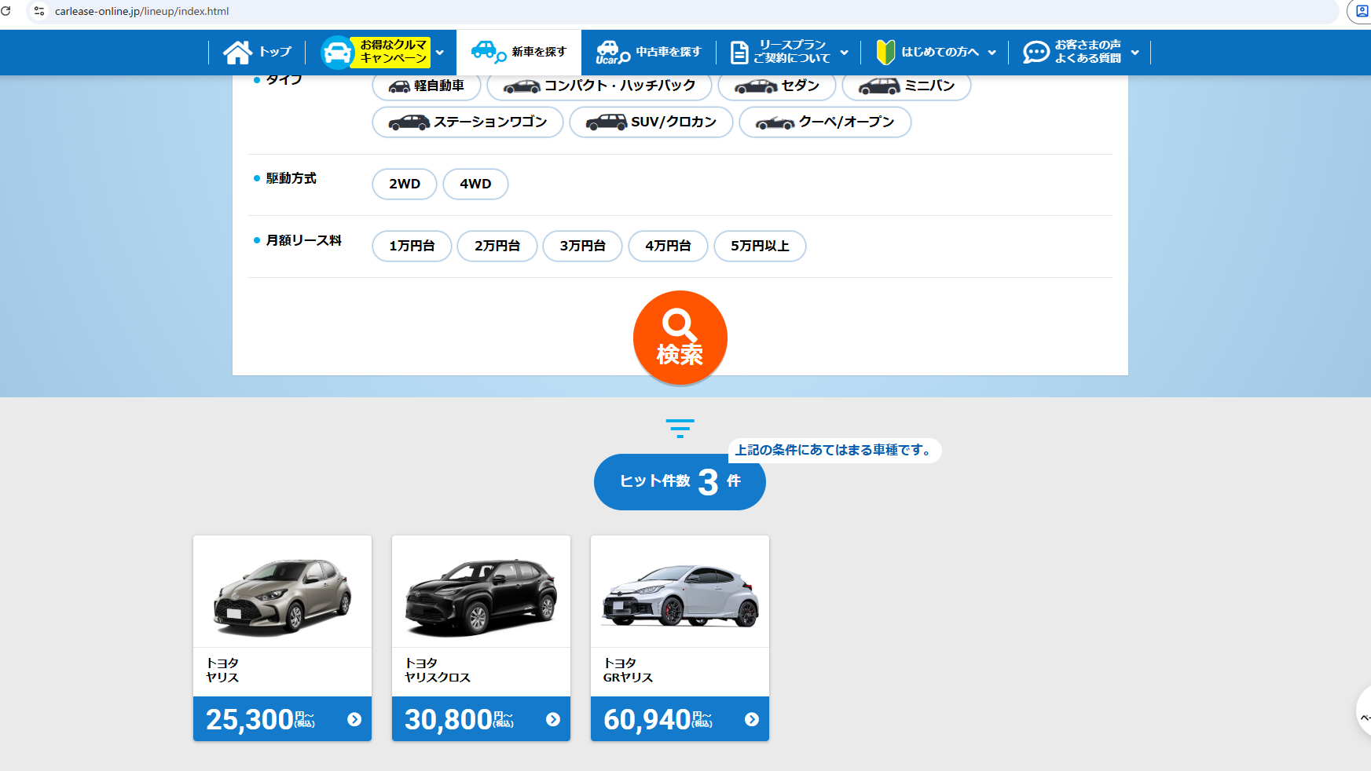1371x771 pixels.
Task: Expand the リースプラン ご契約について chevron
Action: coord(845,53)
